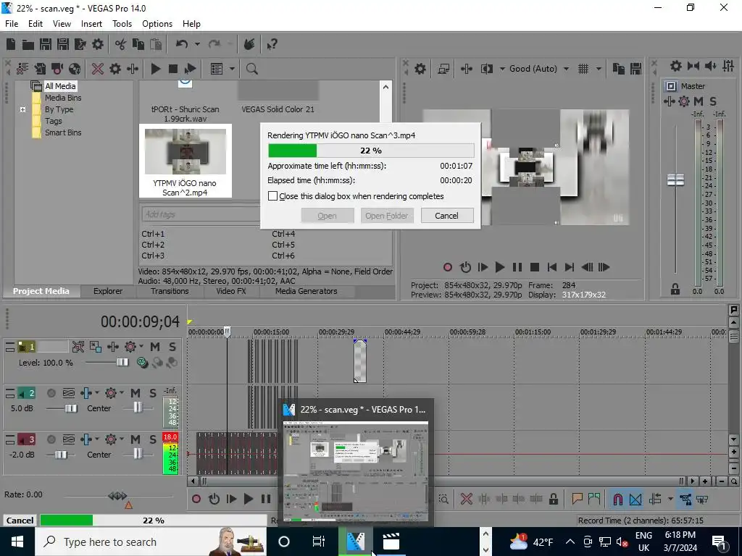Click Remove selected media red X icon
This screenshot has height=556, width=742.
click(98, 69)
